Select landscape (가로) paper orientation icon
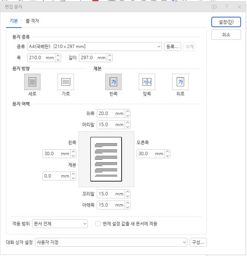247x256 pixels. [66, 82]
